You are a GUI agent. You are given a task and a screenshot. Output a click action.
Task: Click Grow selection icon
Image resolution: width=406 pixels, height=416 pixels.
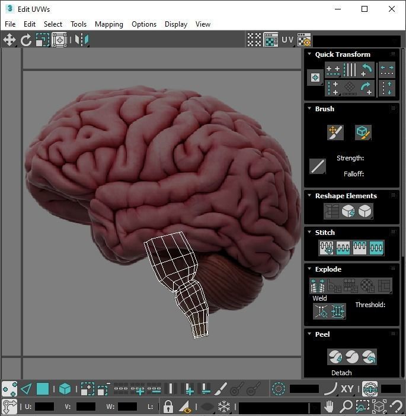coord(87,389)
